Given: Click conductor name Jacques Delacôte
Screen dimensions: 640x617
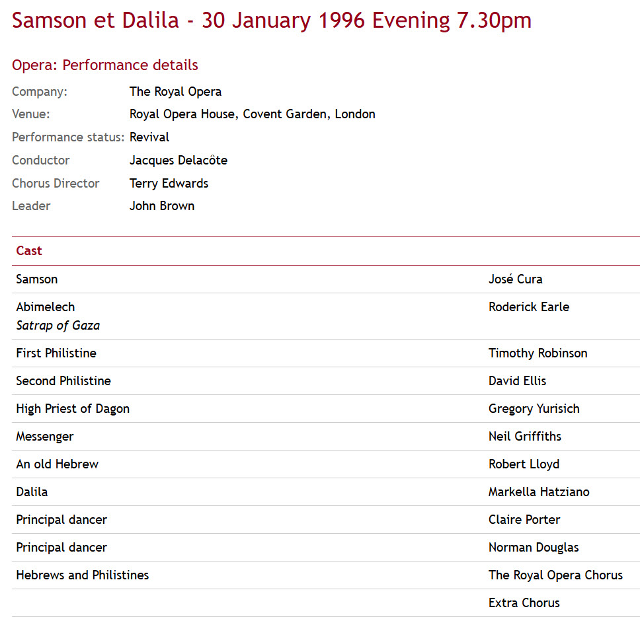Looking at the screenshot, I should (x=179, y=161).
